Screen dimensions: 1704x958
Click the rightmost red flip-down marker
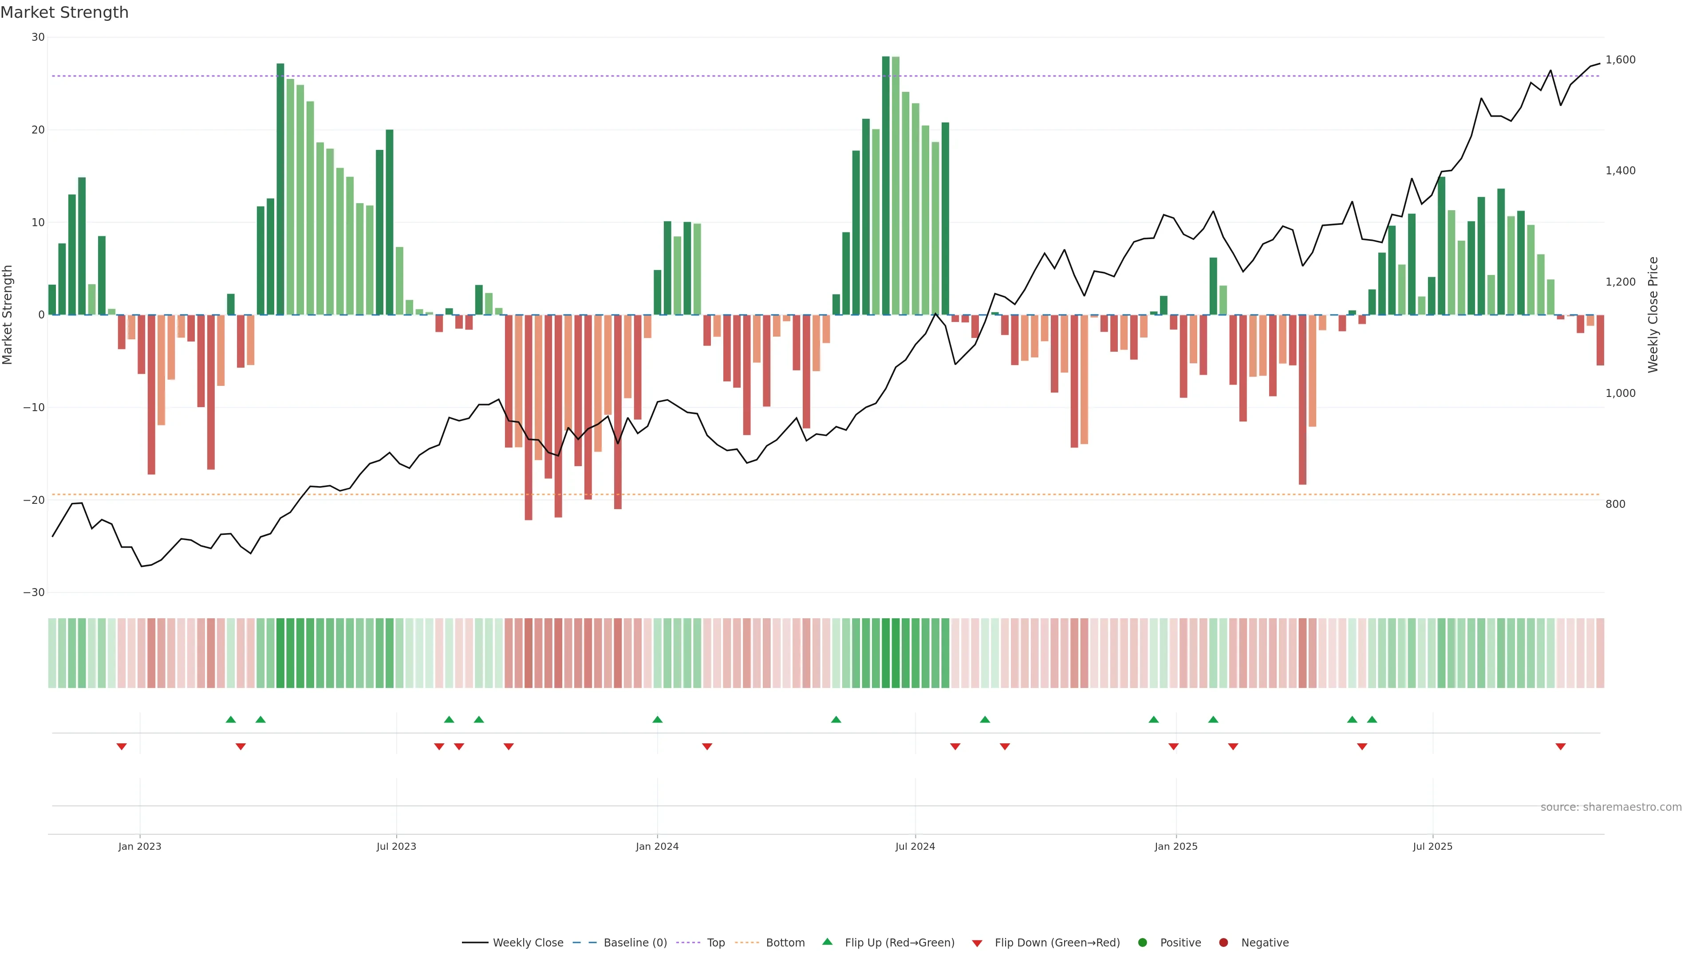click(x=1561, y=746)
